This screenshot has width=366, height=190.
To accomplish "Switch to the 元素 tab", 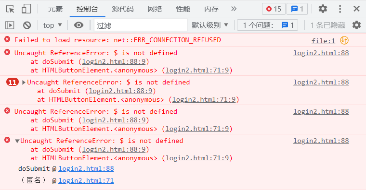I will pos(55,9).
